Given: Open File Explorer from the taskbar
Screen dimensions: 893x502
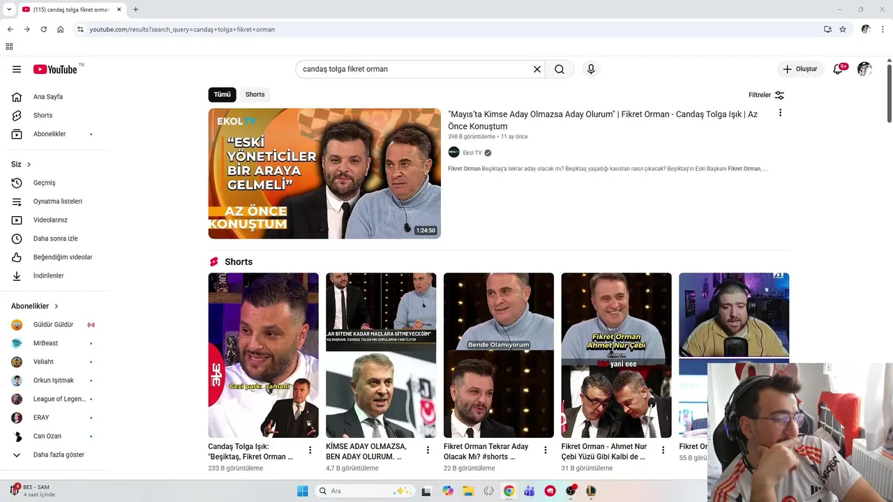Looking at the screenshot, I should (x=468, y=491).
